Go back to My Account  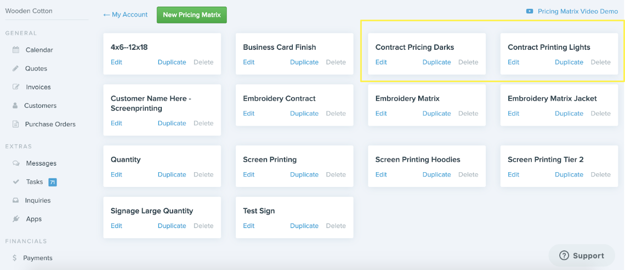tap(125, 15)
